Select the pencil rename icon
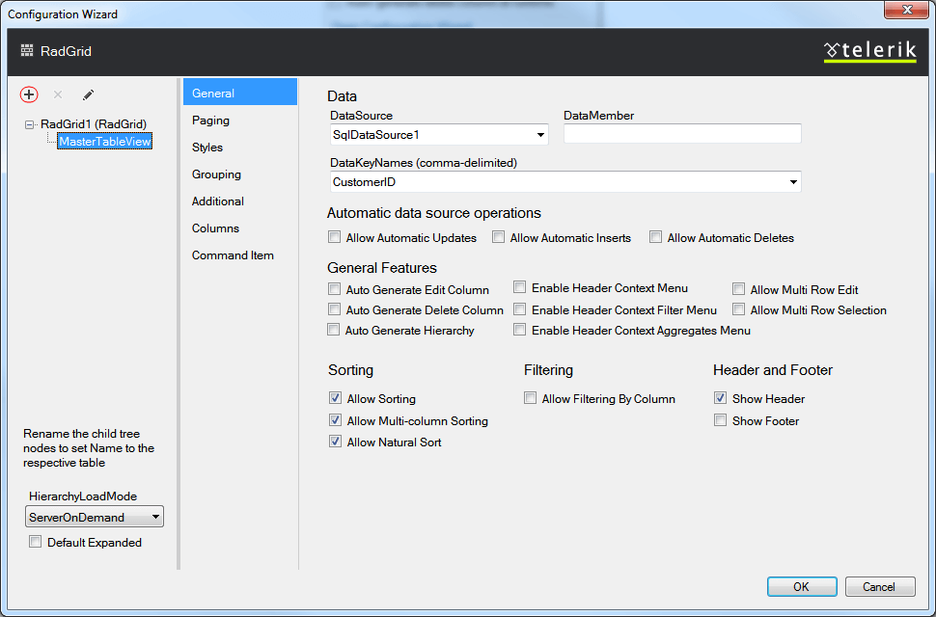The width and height of the screenshot is (936, 617). (x=89, y=94)
